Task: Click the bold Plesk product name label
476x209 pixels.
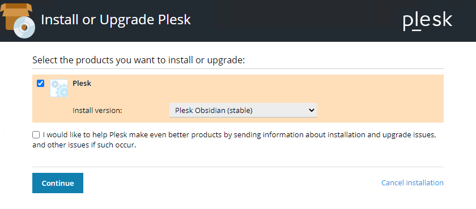Action: [x=82, y=83]
